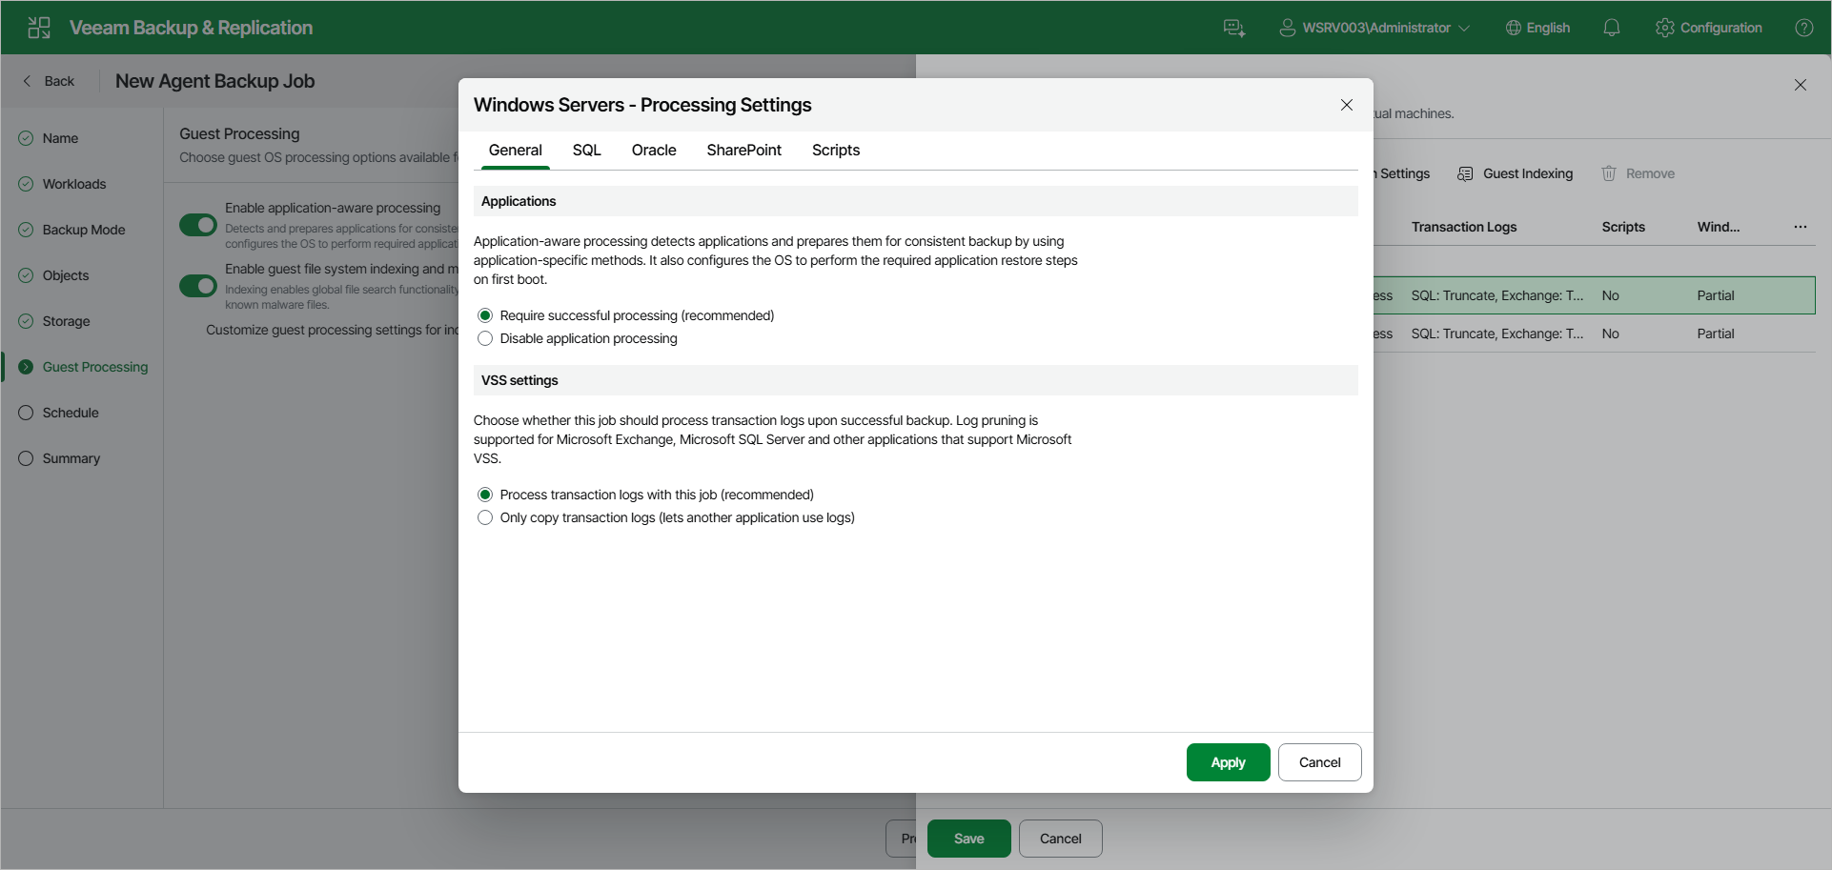Click the English language selector
The width and height of the screenshot is (1832, 870).
(1537, 28)
